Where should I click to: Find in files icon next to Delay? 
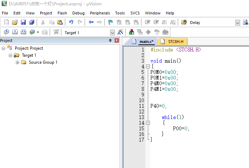click(x=184, y=22)
